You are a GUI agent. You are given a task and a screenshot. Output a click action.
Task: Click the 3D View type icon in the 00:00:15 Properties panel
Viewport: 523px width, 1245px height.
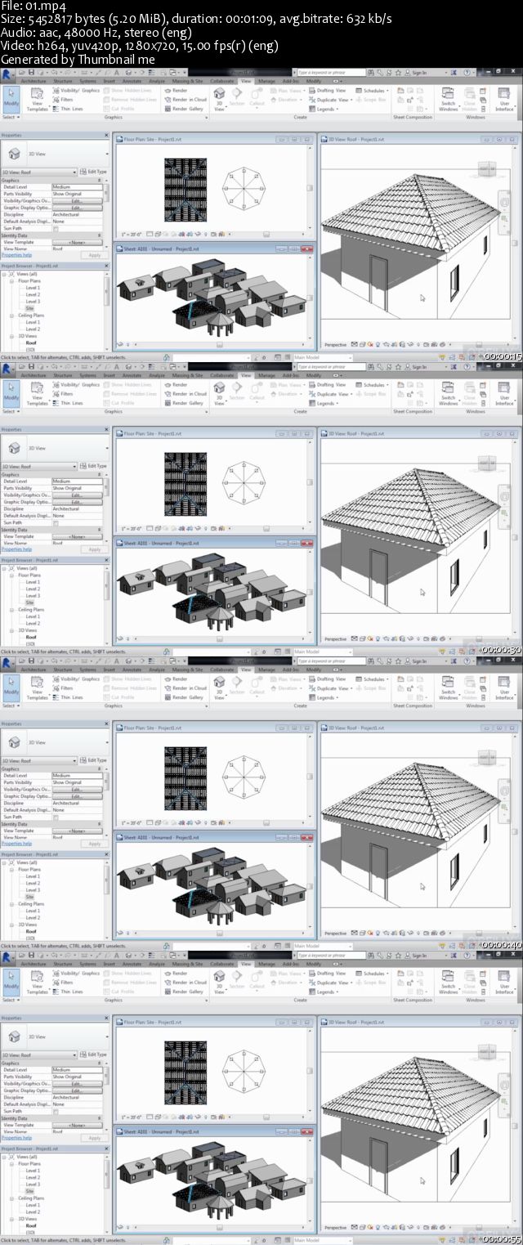tap(15, 154)
